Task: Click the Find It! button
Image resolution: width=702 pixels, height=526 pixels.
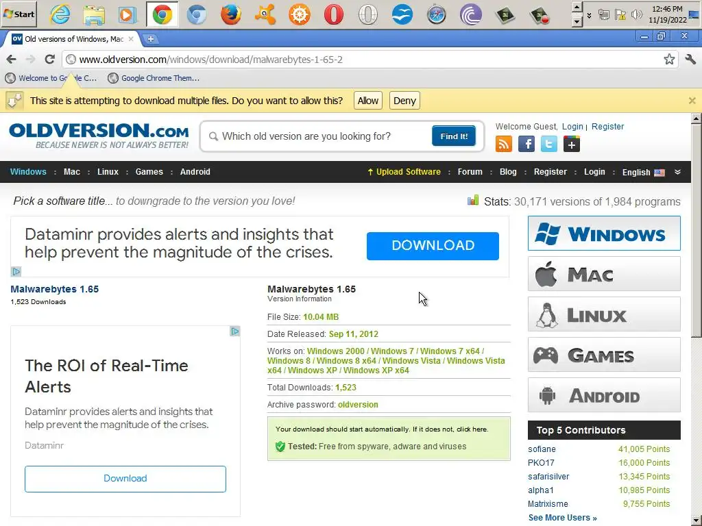Action: 454,136
